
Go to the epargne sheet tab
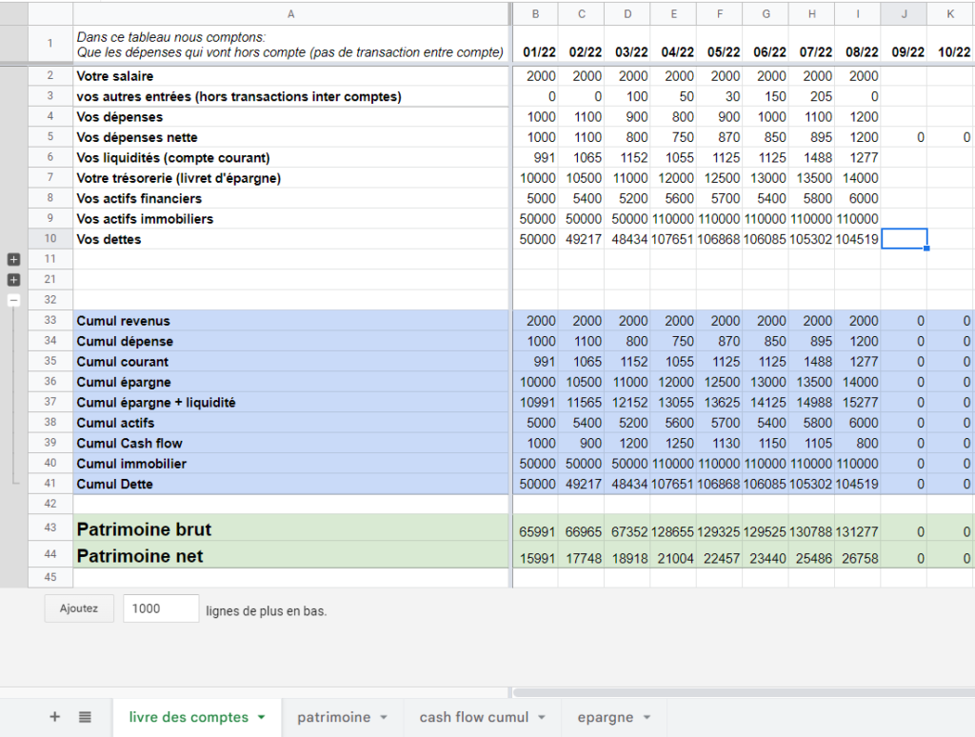coord(604,717)
